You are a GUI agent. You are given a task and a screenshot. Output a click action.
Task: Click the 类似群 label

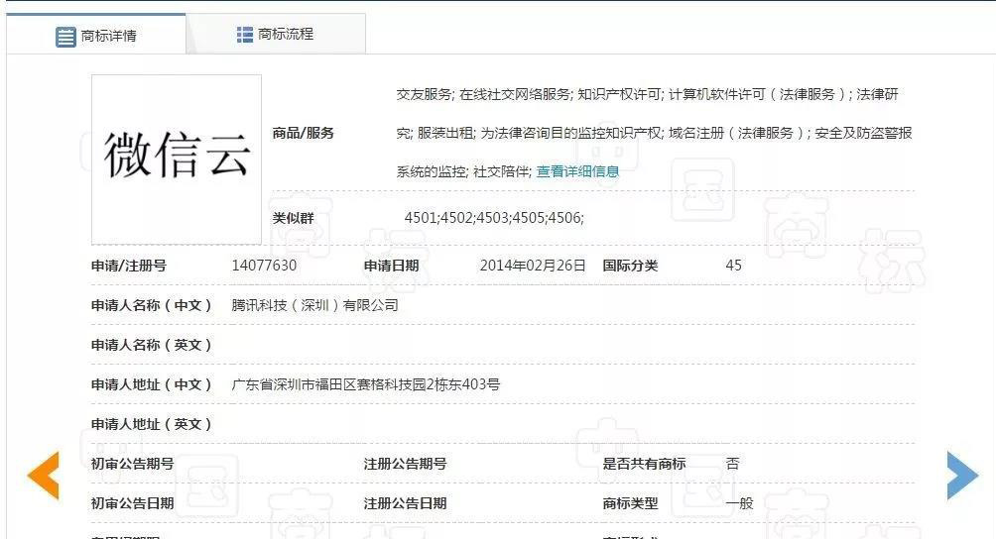pos(293,218)
